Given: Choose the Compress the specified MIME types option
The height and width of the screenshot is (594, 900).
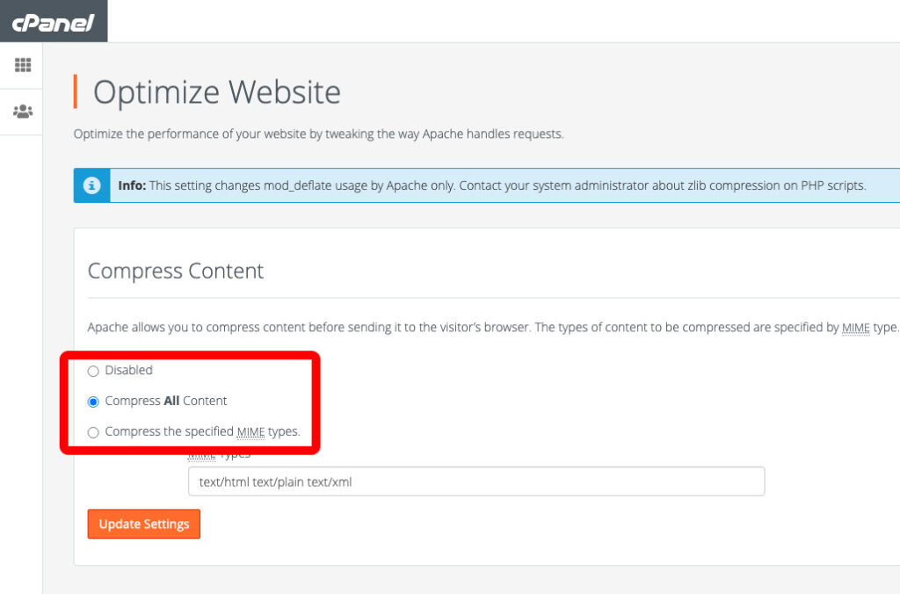Looking at the screenshot, I should 93,431.
